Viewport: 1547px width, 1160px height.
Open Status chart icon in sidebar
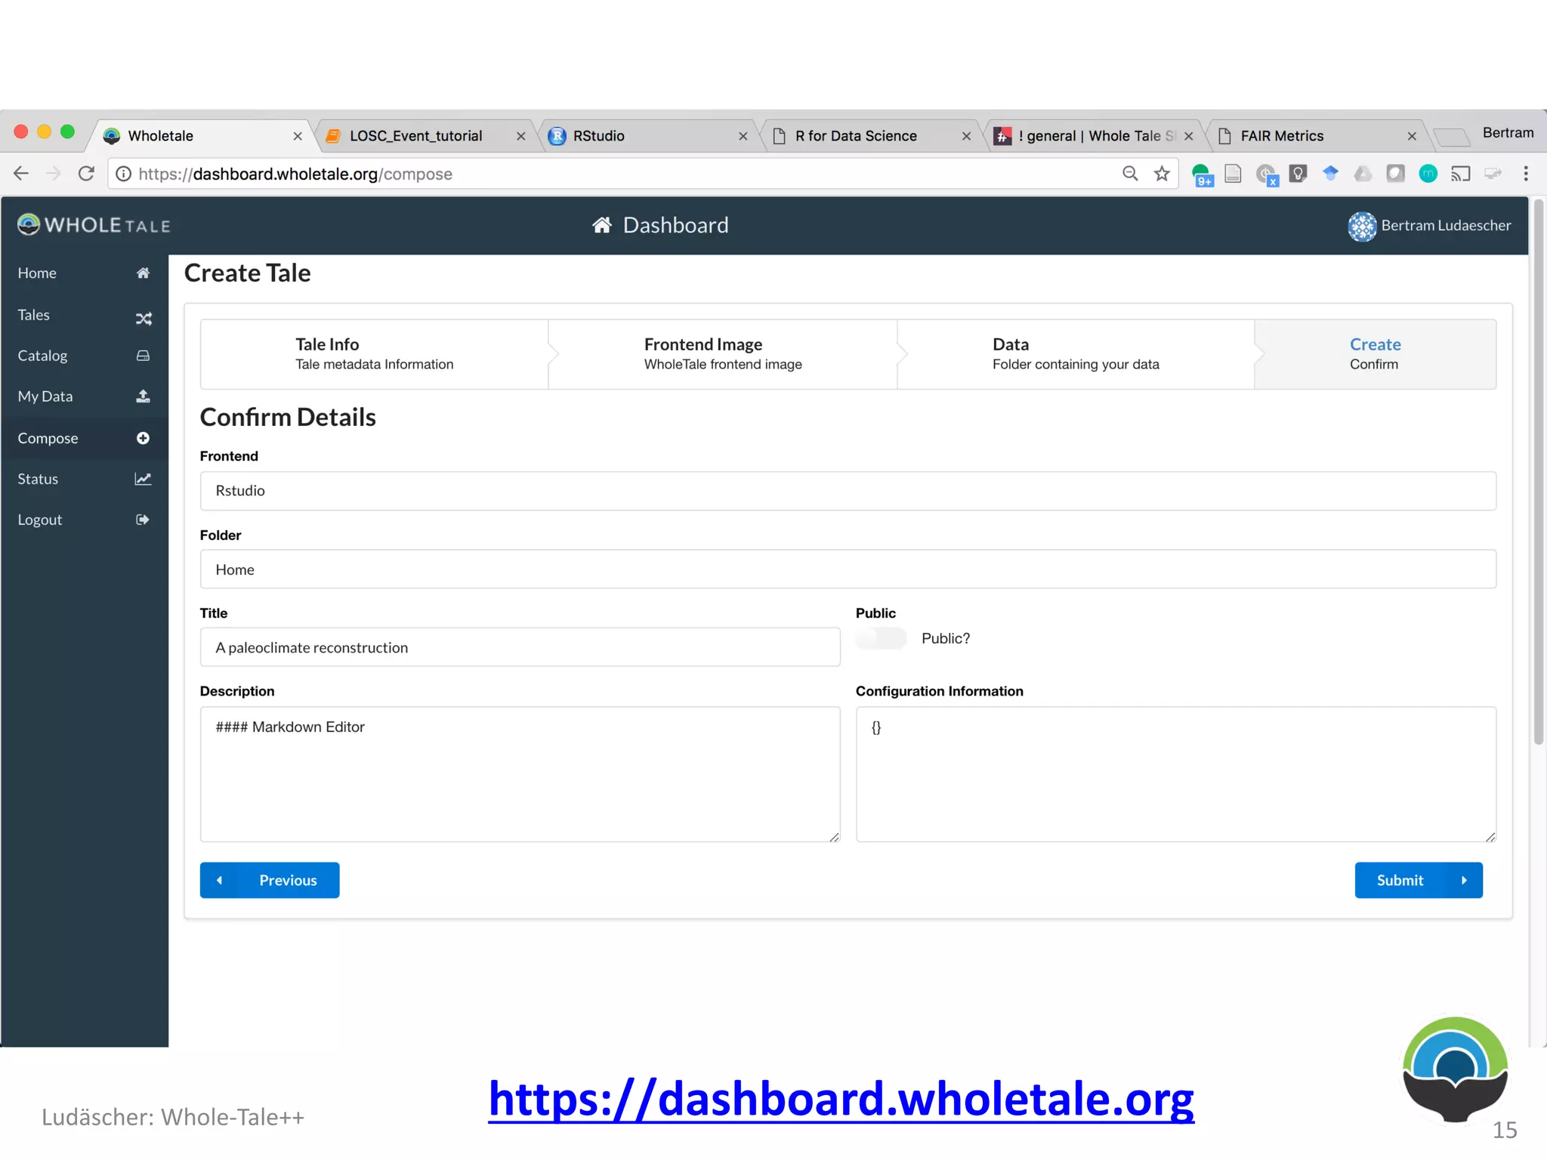pyautogui.click(x=143, y=479)
